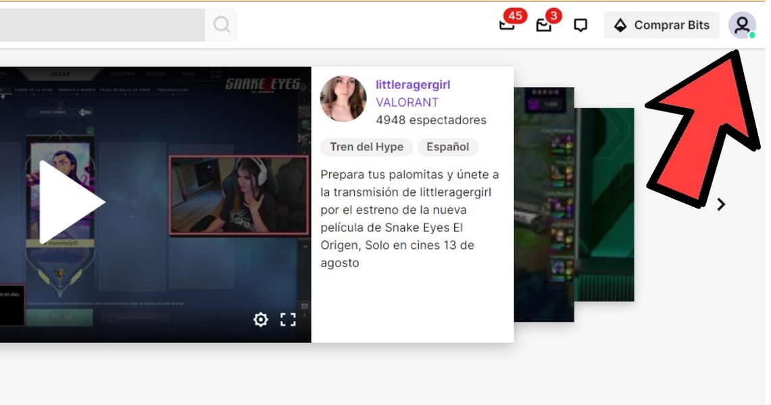Image resolution: width=771 pixels, height=405 pixels.
Task: Click the search magnifier button
Action: pos(221,24)
